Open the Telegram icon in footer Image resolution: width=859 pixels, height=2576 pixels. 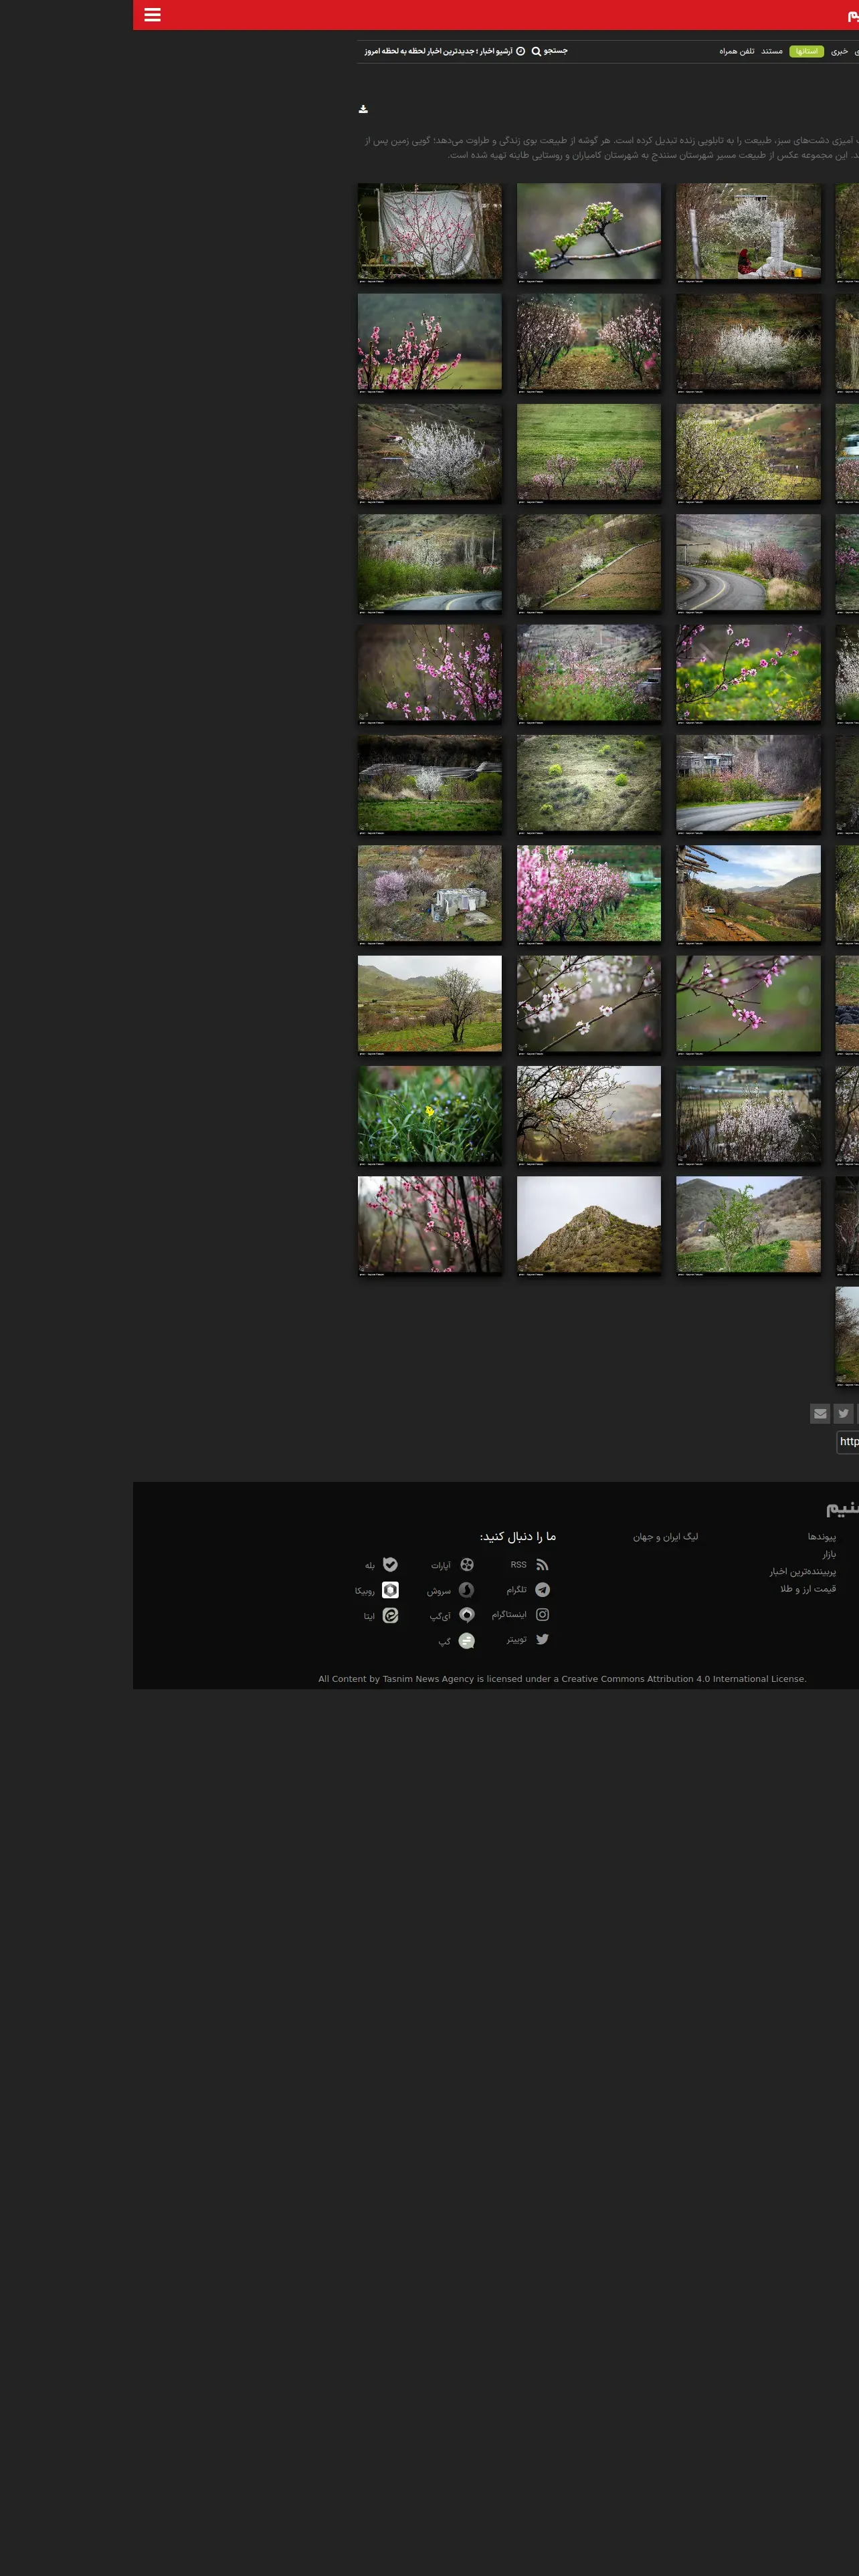(x=542, y=1590)
